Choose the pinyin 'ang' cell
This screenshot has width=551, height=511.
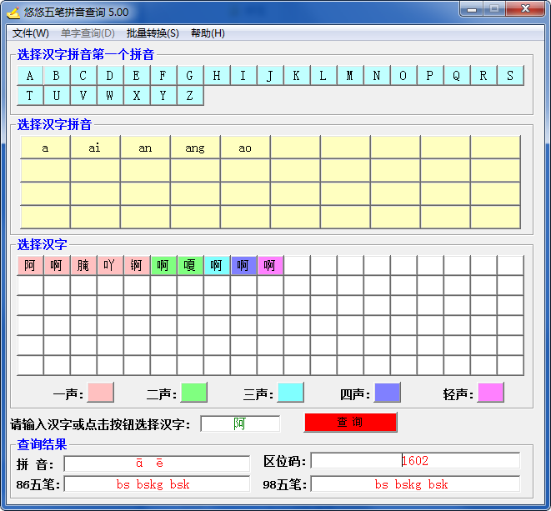tap(195, 148)
